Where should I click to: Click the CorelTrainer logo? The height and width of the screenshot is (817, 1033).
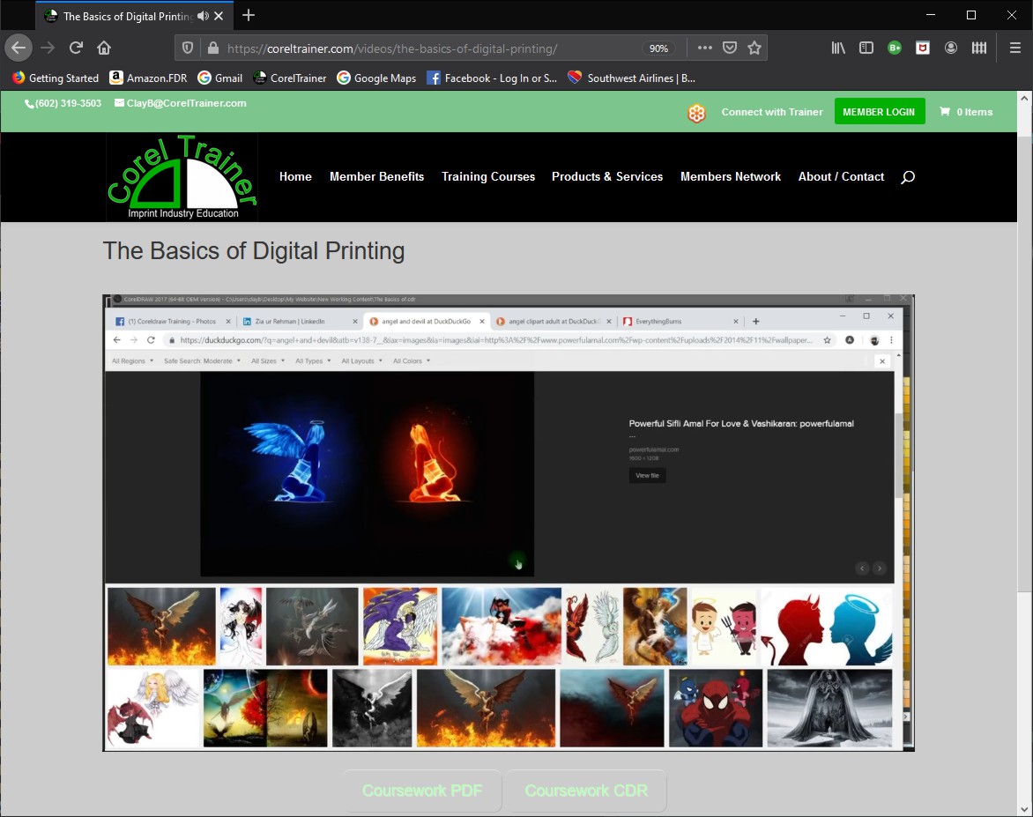(x=182, y=176)
